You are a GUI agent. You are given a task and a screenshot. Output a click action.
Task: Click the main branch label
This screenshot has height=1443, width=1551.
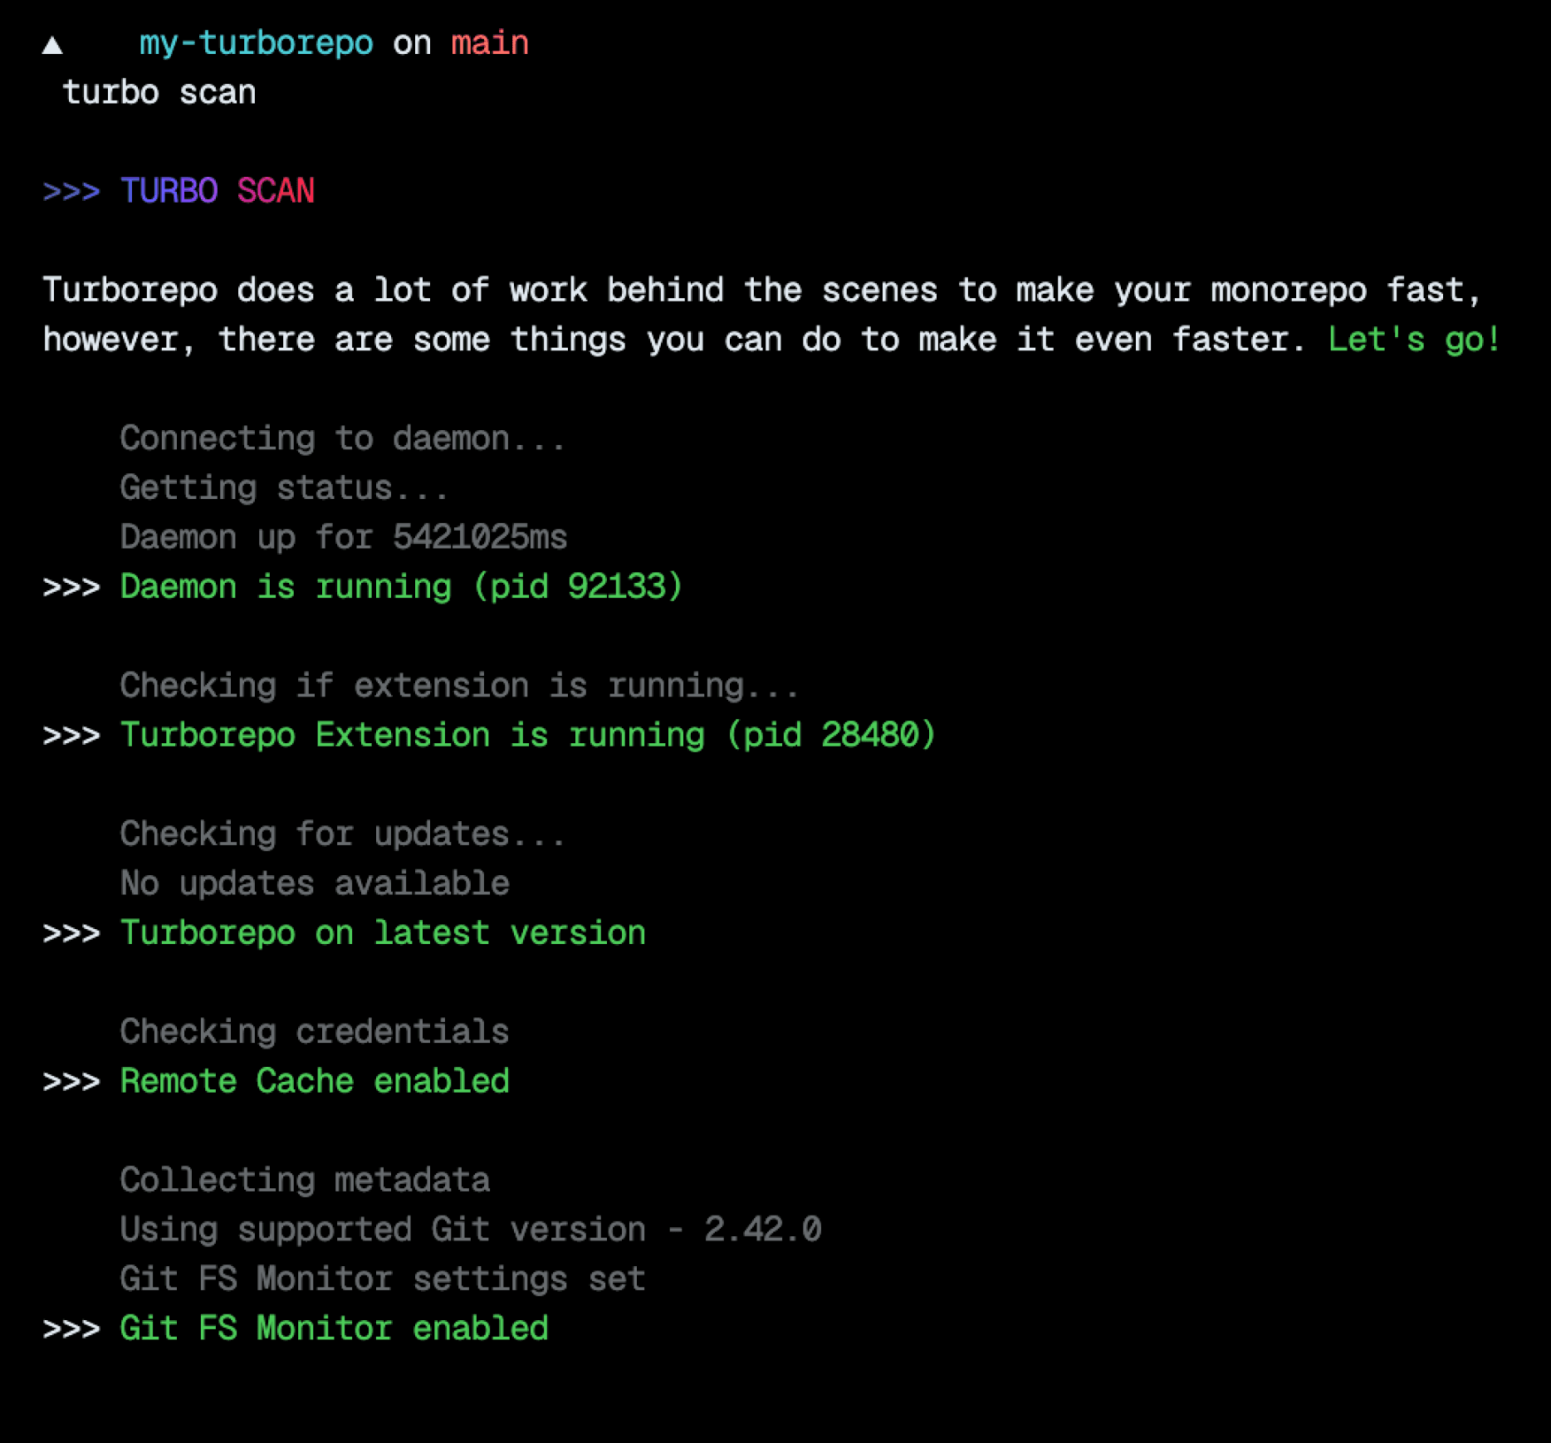click(x=490, y=43)
